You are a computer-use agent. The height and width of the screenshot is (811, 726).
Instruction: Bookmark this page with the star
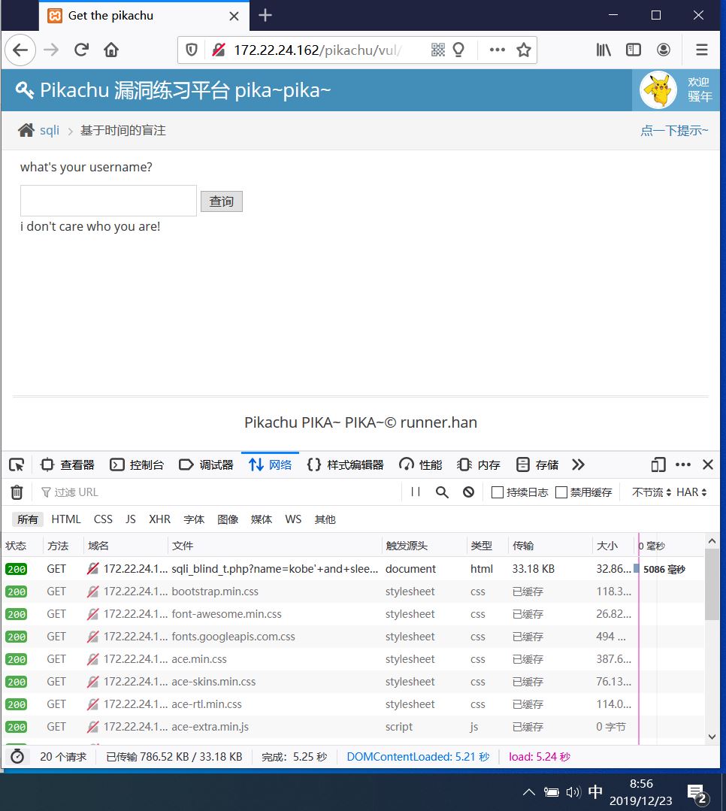pos(524,50)
